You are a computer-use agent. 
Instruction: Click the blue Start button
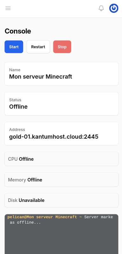click(x=14, y=47)
